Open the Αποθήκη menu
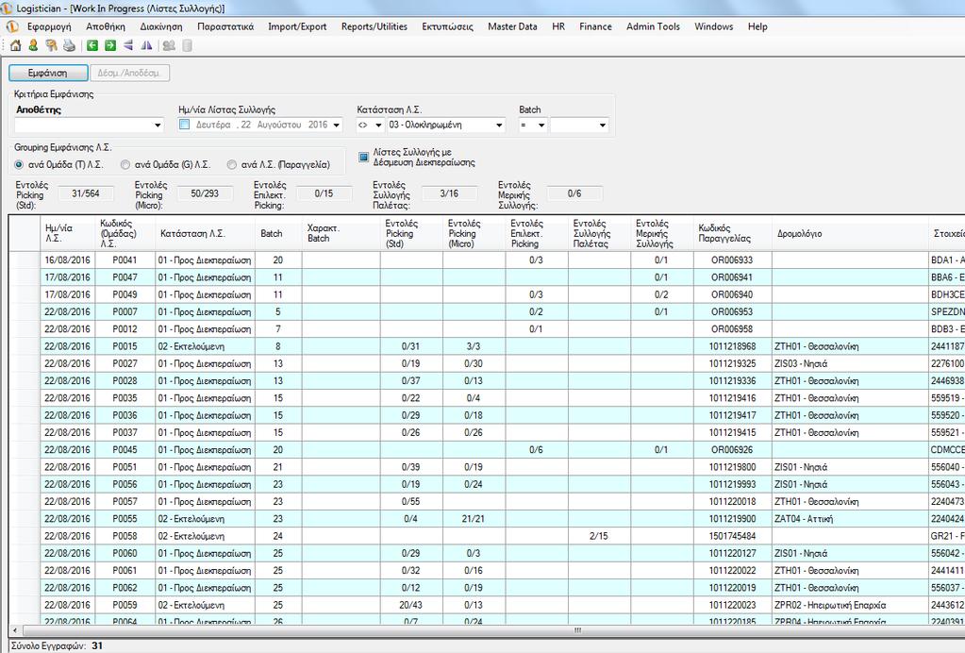This screenshot has height=653, width=965. 106,27
